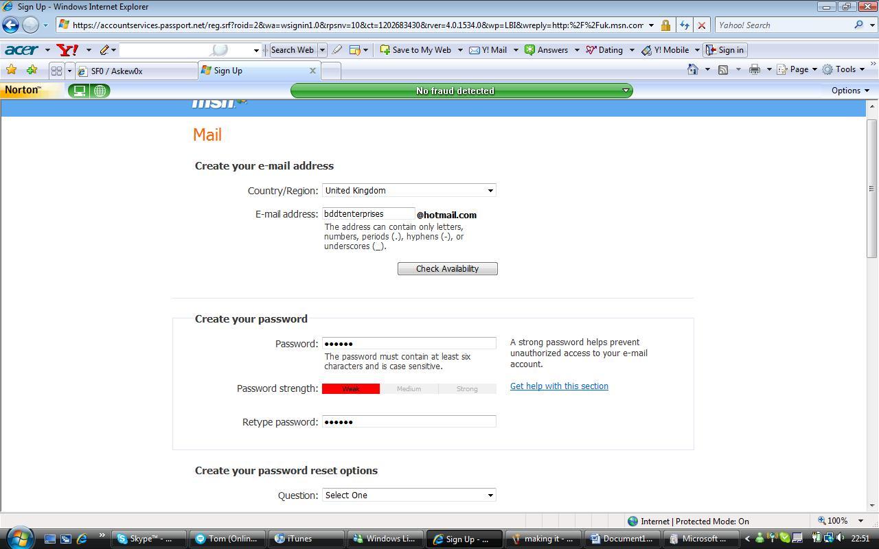879x549 pixels.
Task: Click the security lock icon in address bar
Action: click(x=665, y=25)
